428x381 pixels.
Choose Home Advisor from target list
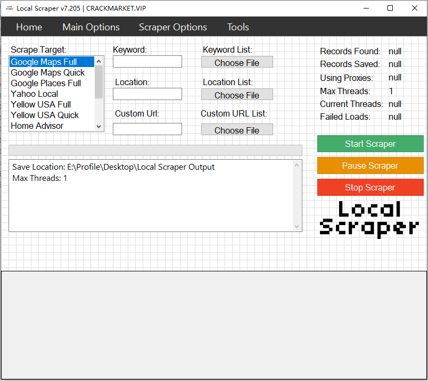click(x=52, y=126)
